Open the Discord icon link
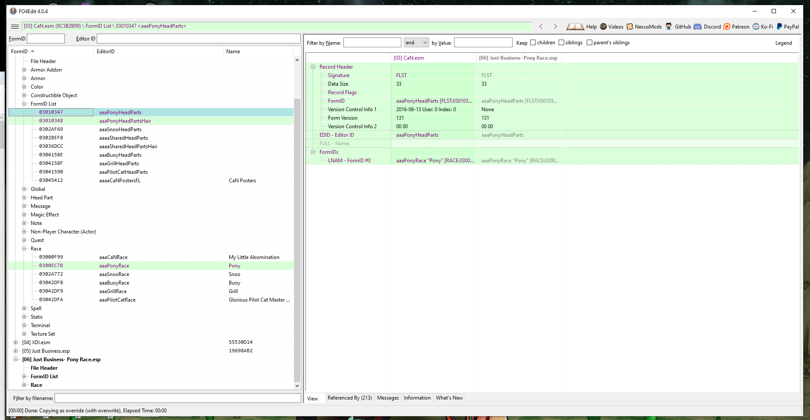The width and height of the screenshot is (810, 420). (698, 26)
